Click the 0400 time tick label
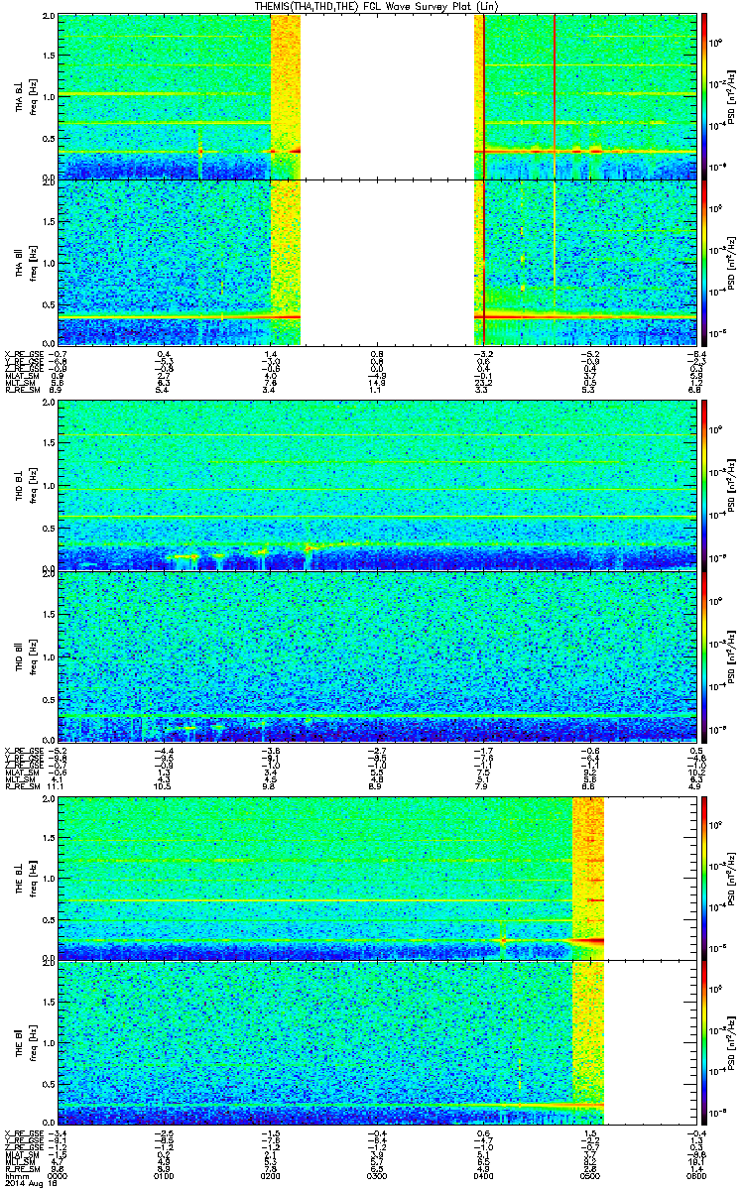 click(x=483, y=1175)
